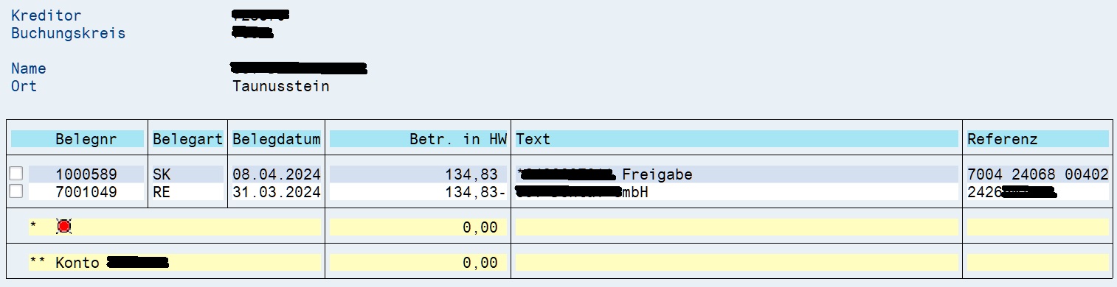The width and height of the screenshot is (1117, 287).
Task: Tick the checkbox for document 1000589
Action: 15,174
